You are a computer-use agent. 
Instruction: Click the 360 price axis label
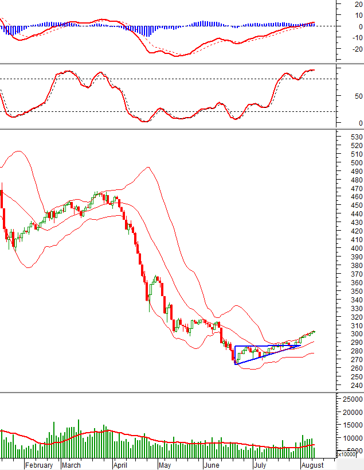point(356,283)
